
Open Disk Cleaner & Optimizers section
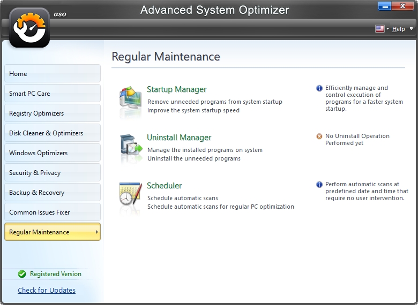pyautogui.click(x=52, y=133)
